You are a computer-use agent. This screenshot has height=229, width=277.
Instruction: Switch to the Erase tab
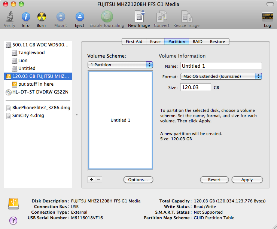tap(155, 42)
